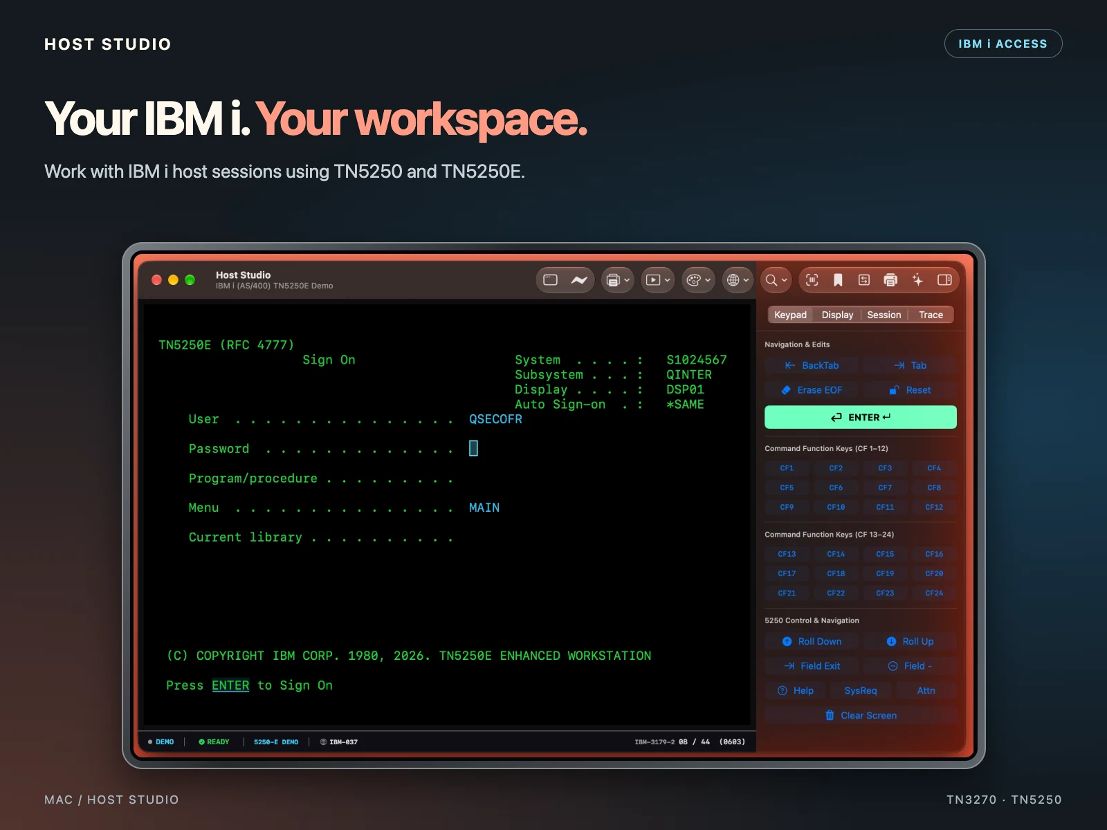Click the Roll Down button
The width and height of the screenshot is (1107, 830).
click(812, 641)
